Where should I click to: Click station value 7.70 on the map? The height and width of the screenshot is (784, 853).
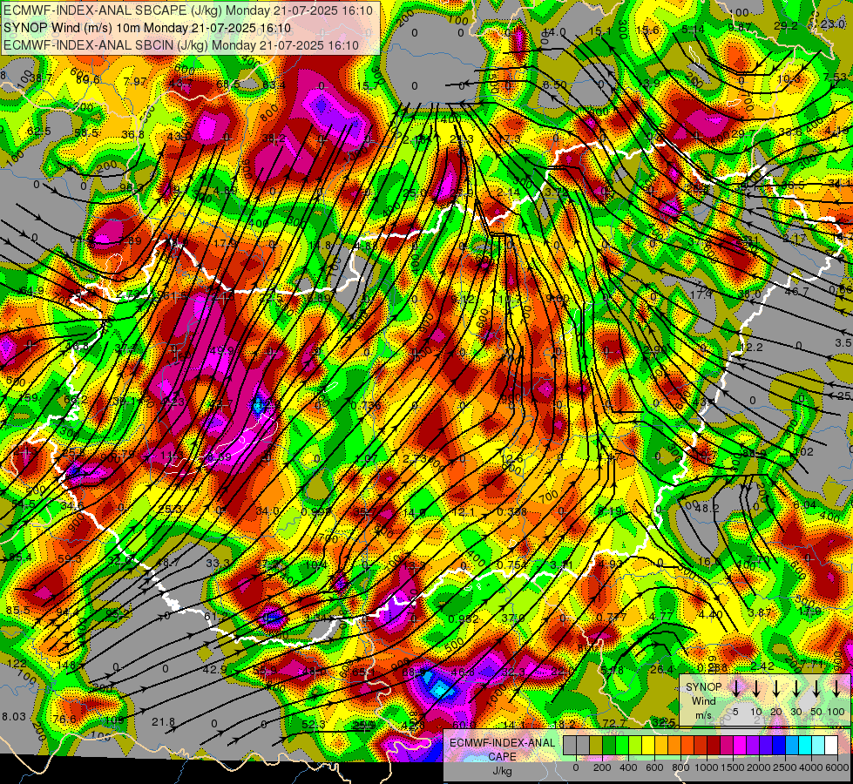coord(758,560)
